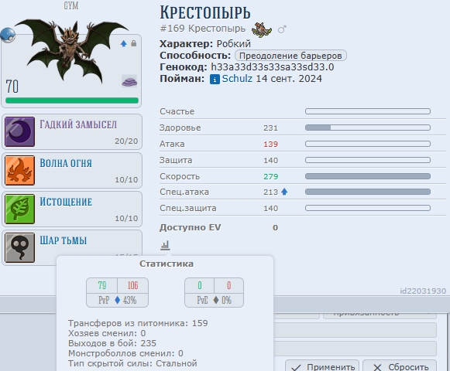Click the green Скорость value 279

270,176
